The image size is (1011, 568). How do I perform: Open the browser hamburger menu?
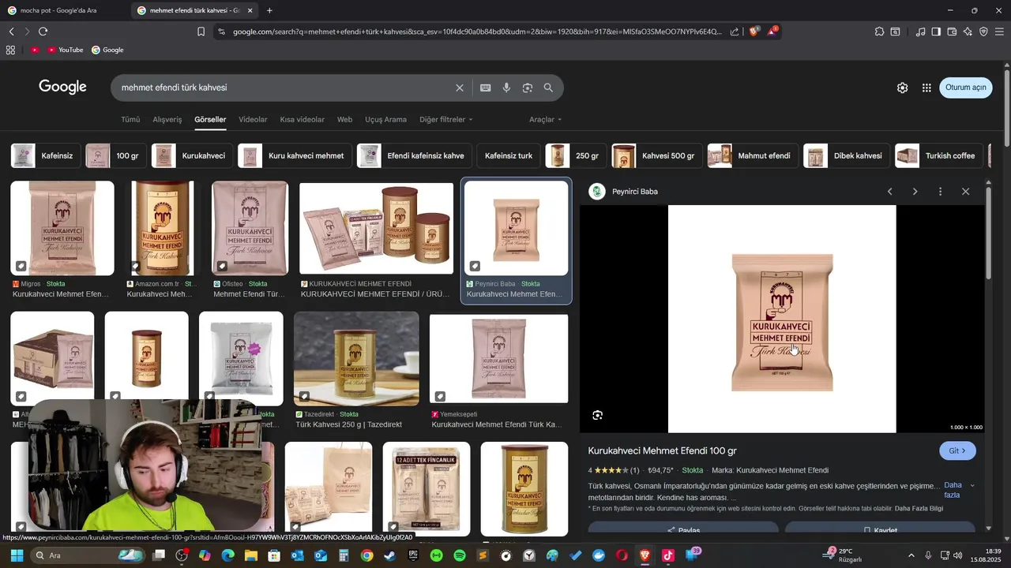point(999,32)
